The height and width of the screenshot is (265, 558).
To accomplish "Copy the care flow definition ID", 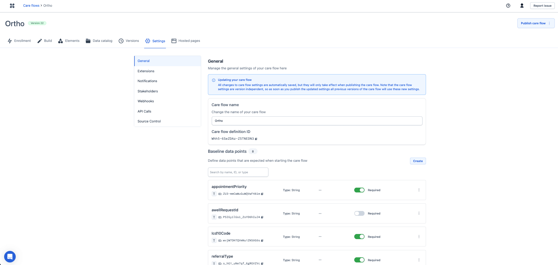I will (x=256, y=139).
